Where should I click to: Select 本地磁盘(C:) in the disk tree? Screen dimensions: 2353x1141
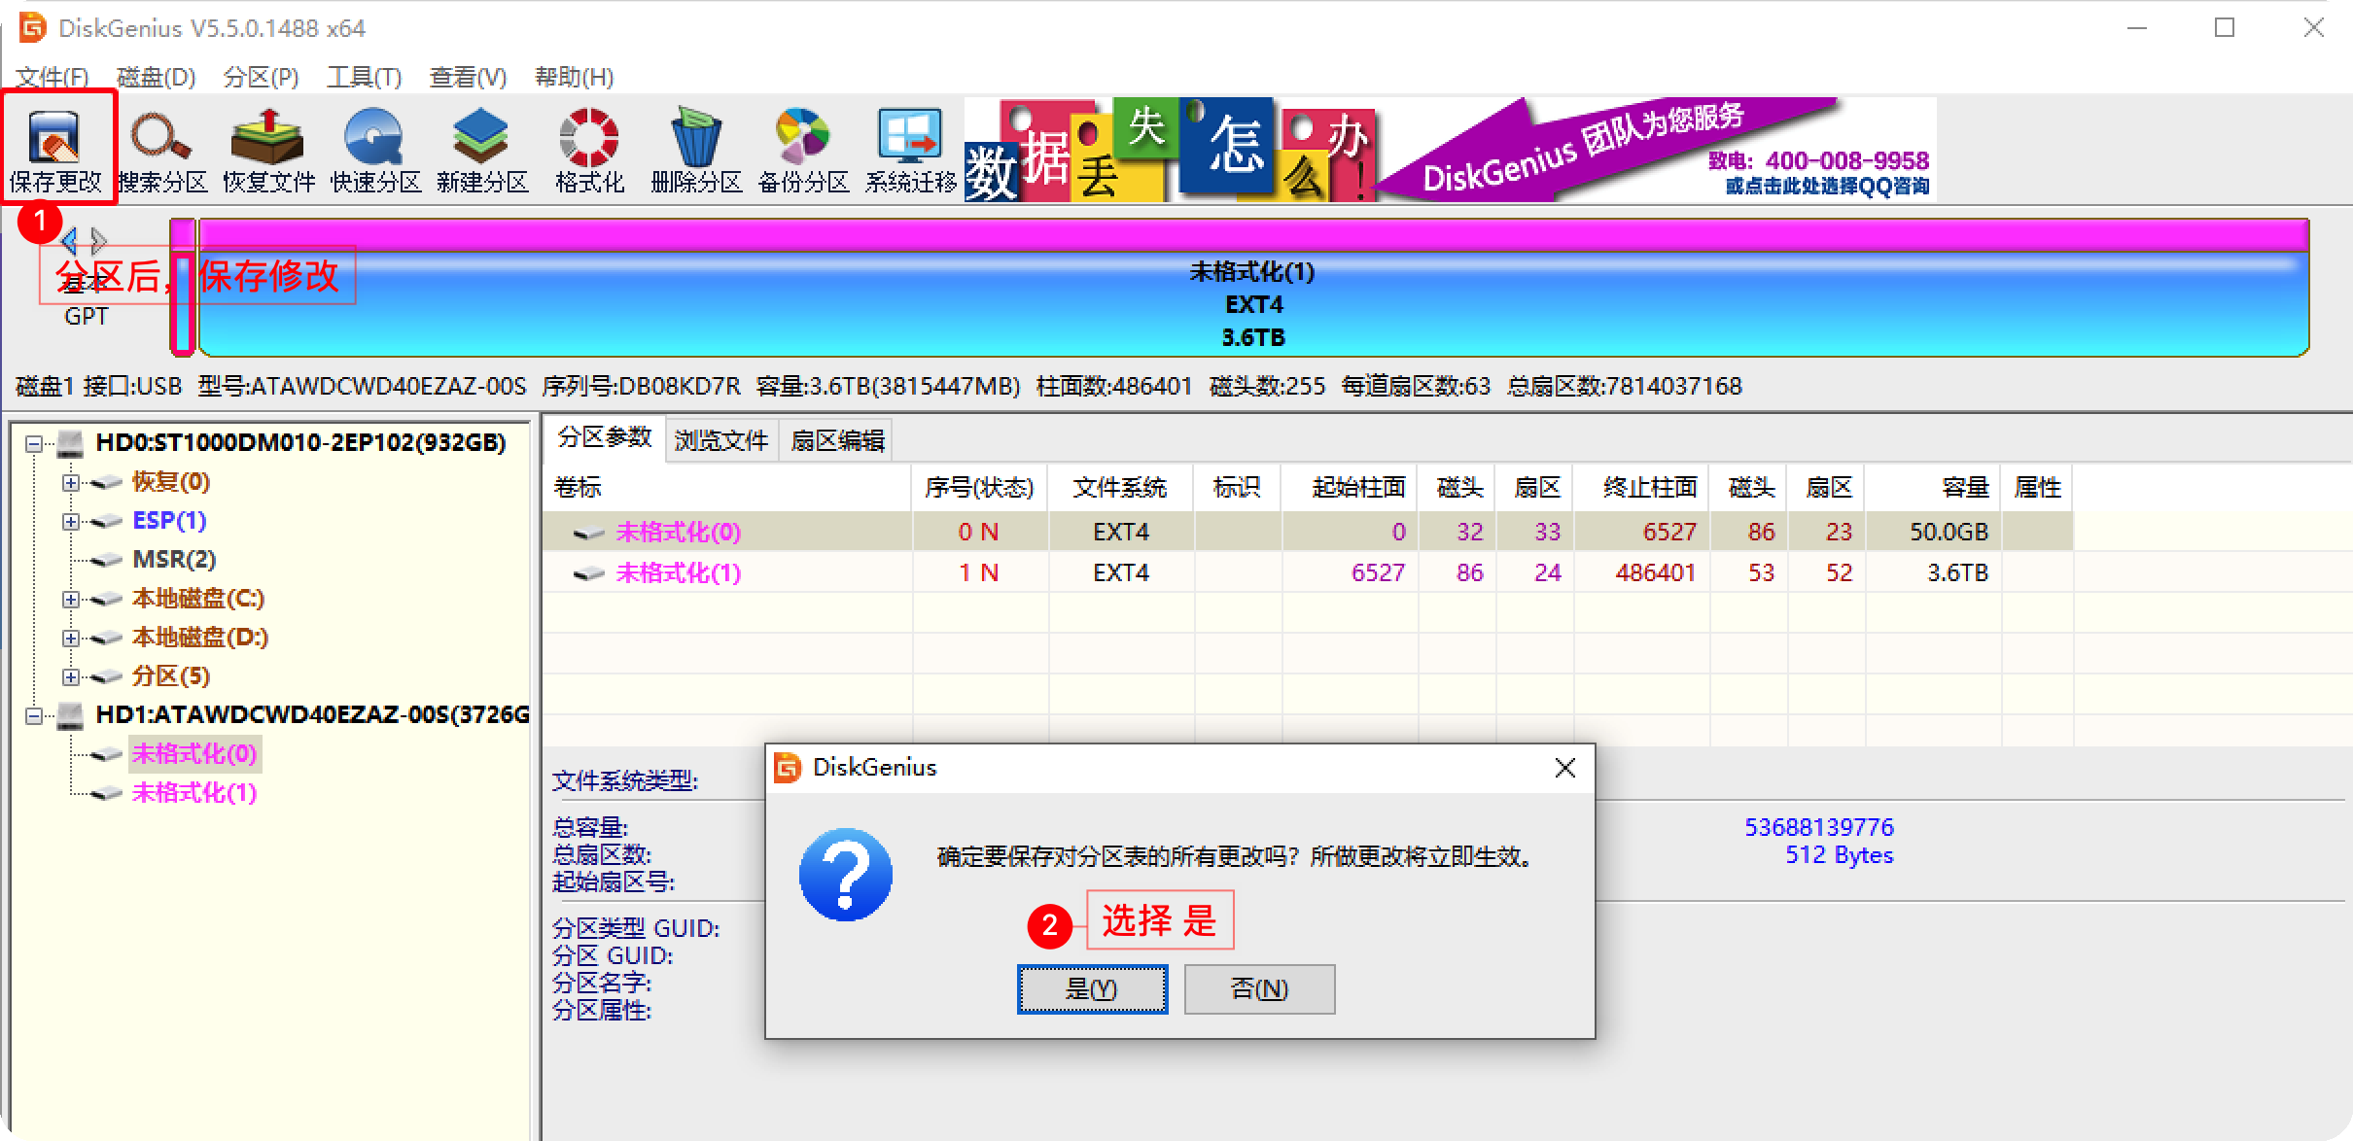tap(198, 599)
